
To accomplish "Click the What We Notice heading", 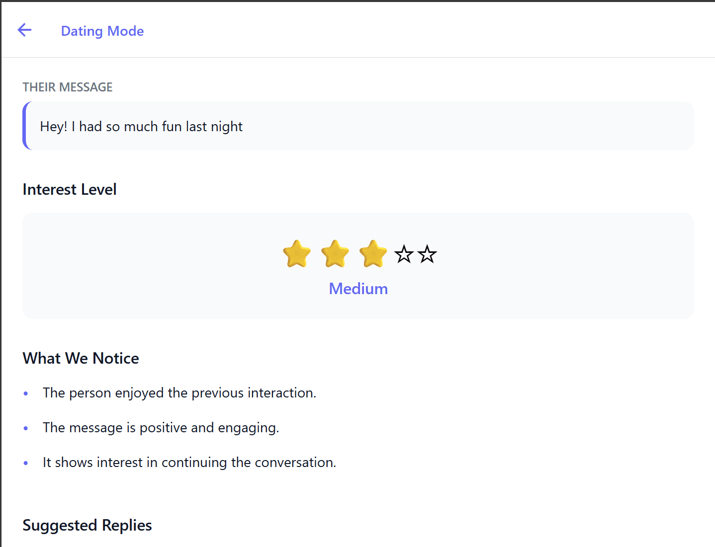I will point(81,358).
